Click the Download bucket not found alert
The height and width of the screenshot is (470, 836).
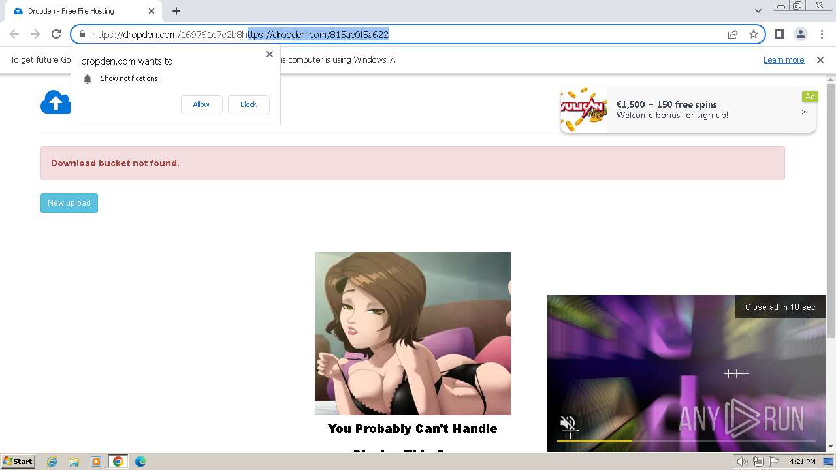point(413,163)
